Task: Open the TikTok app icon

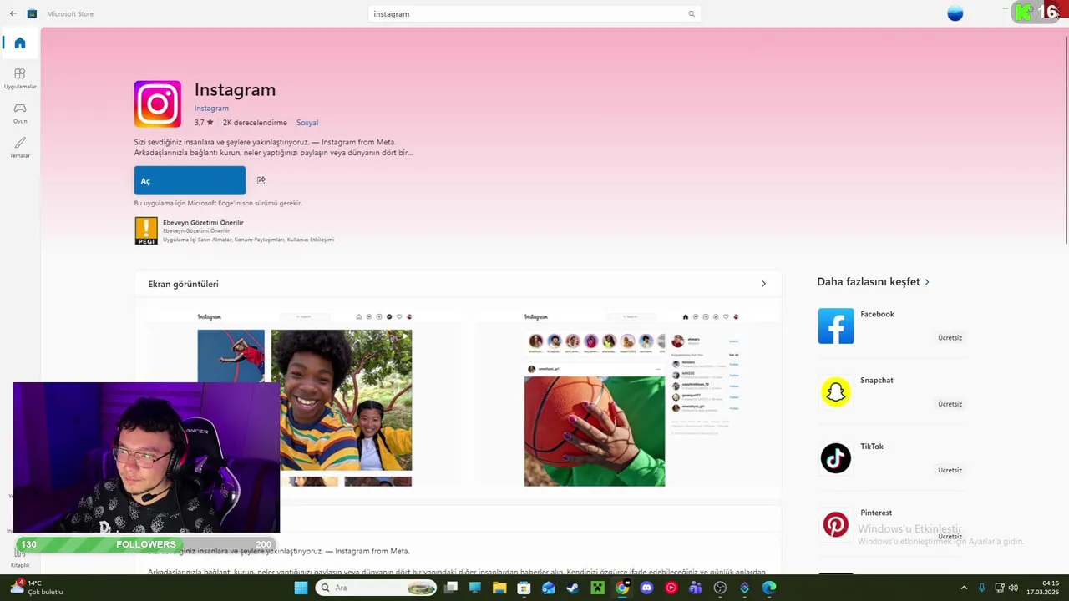Action: pyautogui.click(x=836, y=458)
